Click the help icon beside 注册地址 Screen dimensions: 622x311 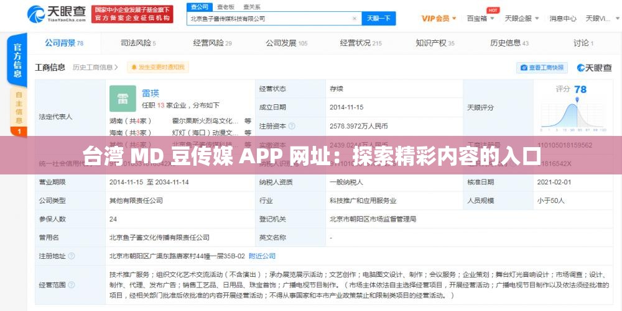pos(72,256)
